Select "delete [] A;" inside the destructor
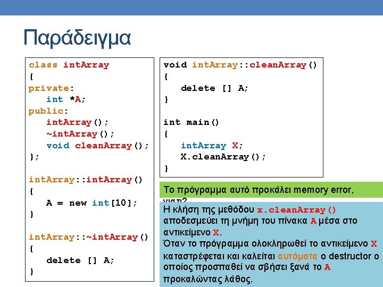Screen dimensions: 383x287 (x=80, y=260)
